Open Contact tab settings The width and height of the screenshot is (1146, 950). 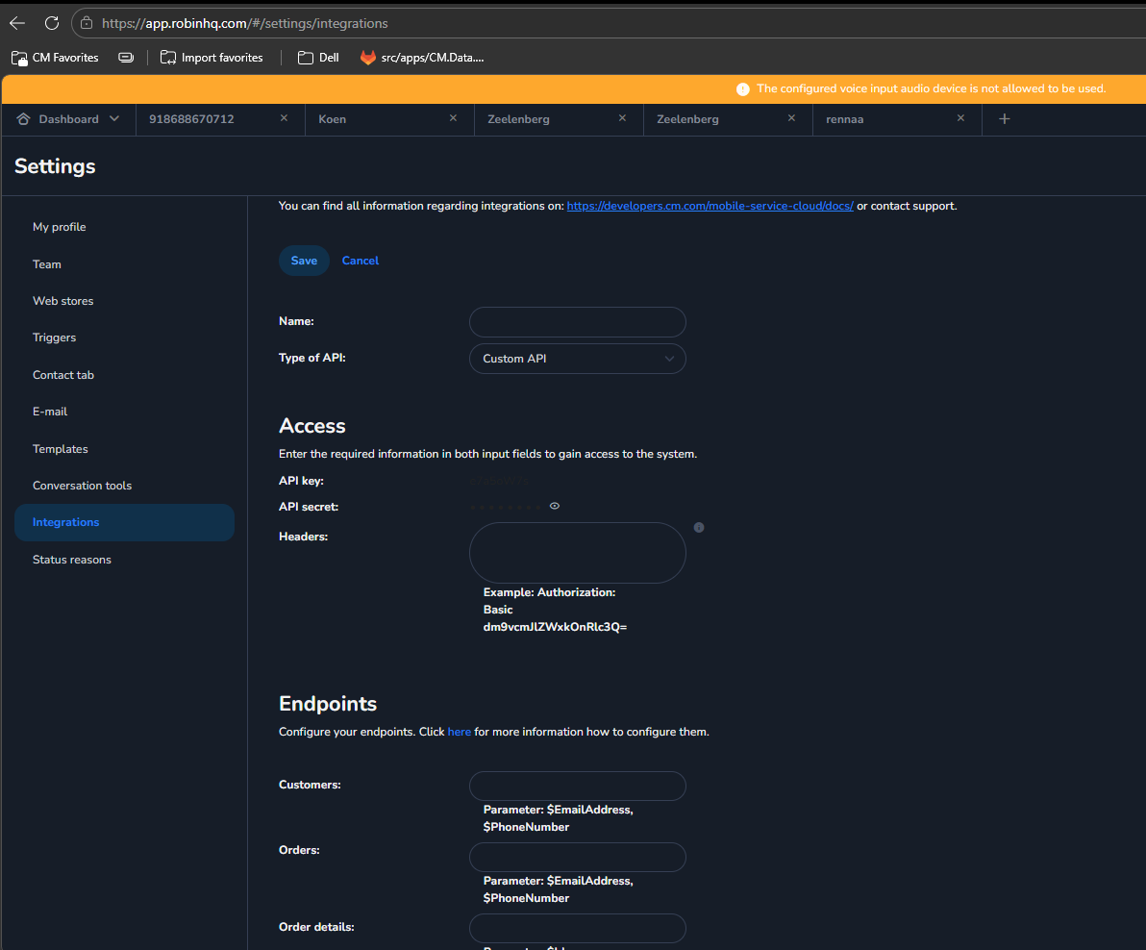tap(63, 375)
